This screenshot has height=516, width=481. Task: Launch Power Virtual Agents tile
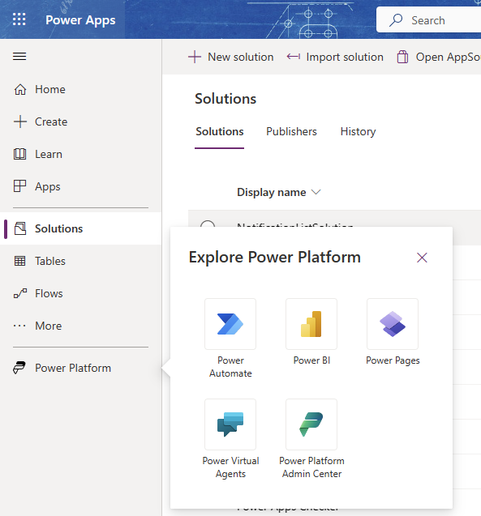coord(230,439)
